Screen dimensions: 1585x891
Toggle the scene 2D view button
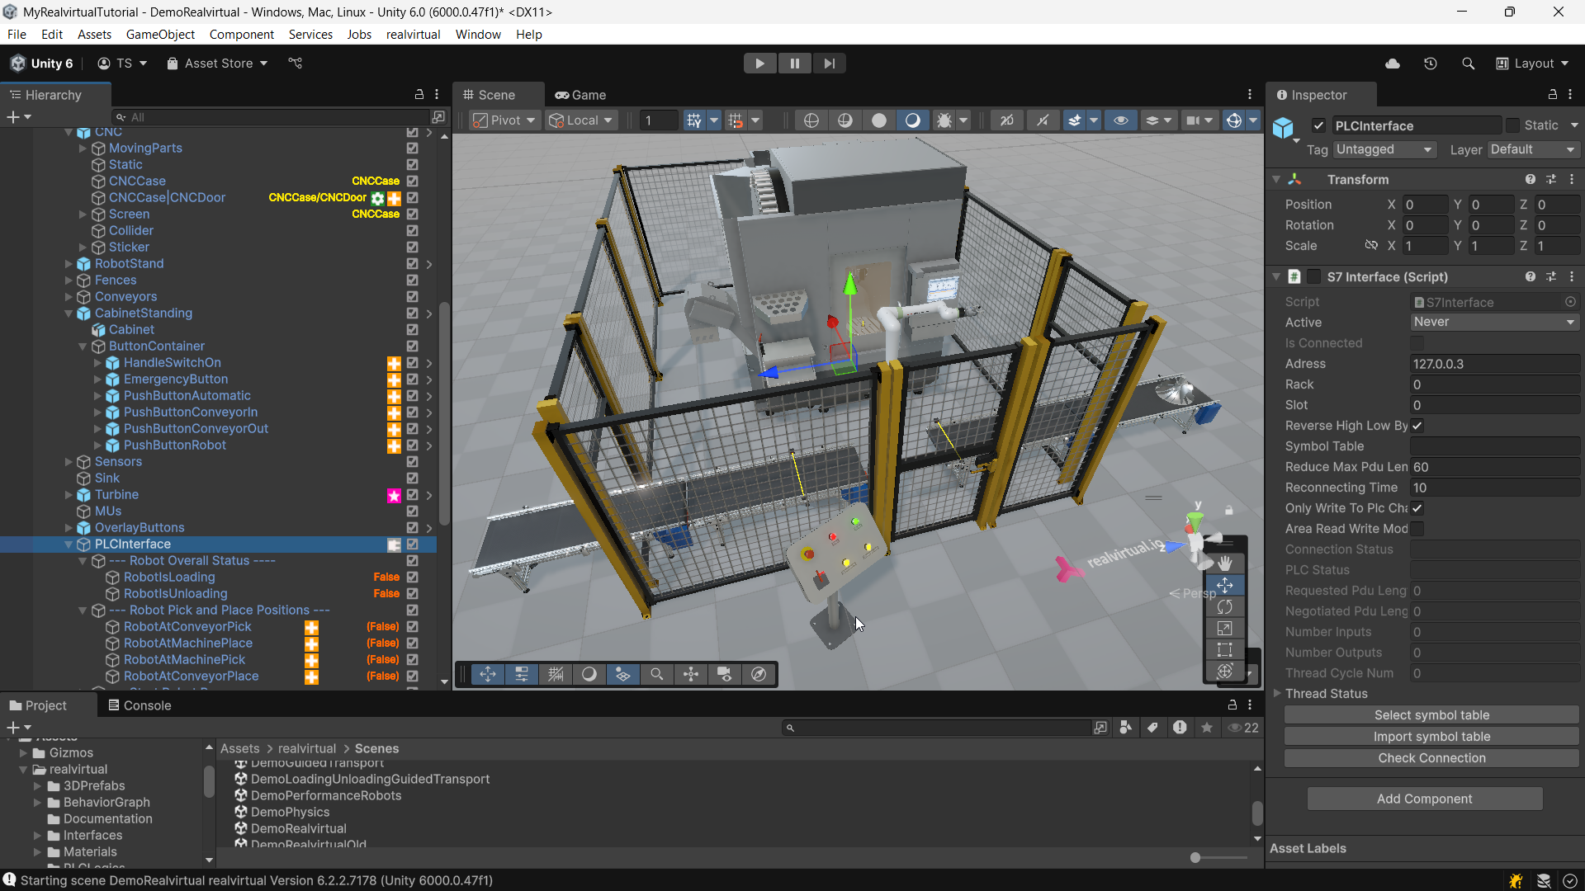[x=1006, y=120]
